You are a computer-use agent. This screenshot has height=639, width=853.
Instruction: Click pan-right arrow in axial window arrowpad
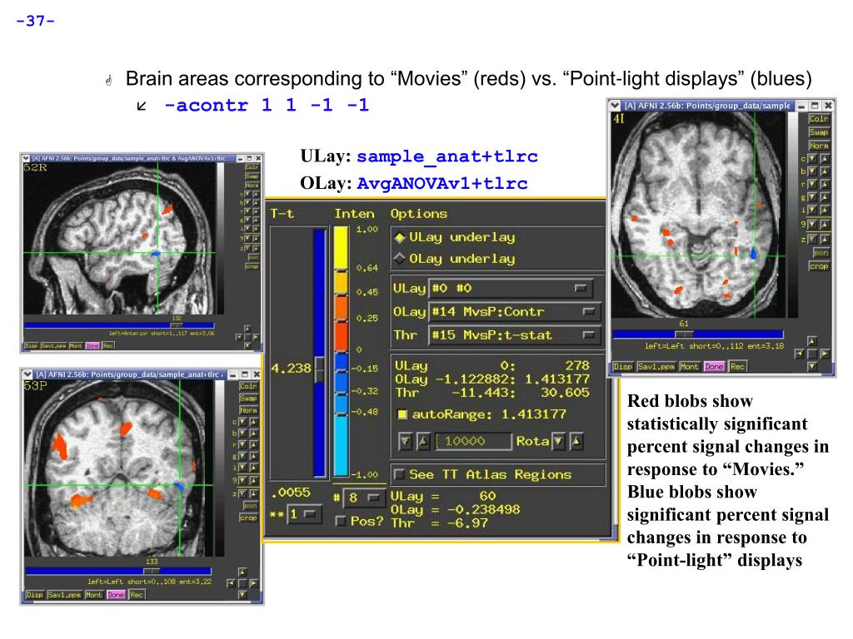pyautogui.click(x=826, y=354)
